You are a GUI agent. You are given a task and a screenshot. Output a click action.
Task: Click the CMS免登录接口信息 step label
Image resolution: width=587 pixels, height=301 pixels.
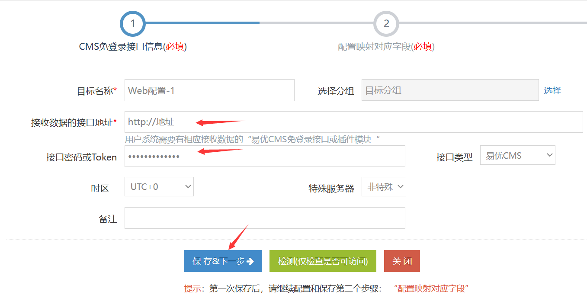[133, 47]
